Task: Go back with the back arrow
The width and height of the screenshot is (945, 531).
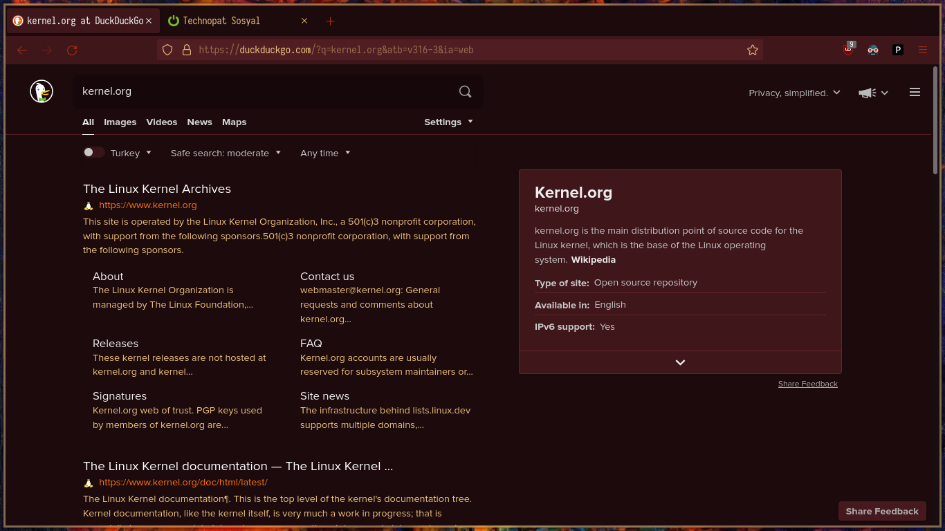Action: pos(22,50)
